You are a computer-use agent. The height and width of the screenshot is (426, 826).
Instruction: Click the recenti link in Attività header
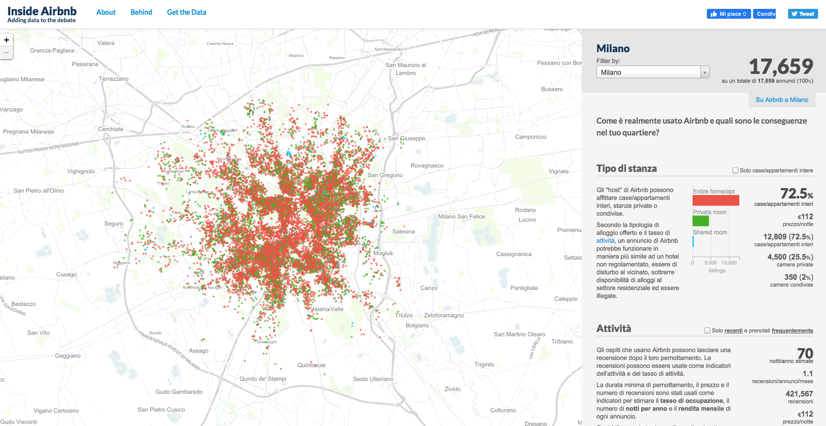point(733,330)
